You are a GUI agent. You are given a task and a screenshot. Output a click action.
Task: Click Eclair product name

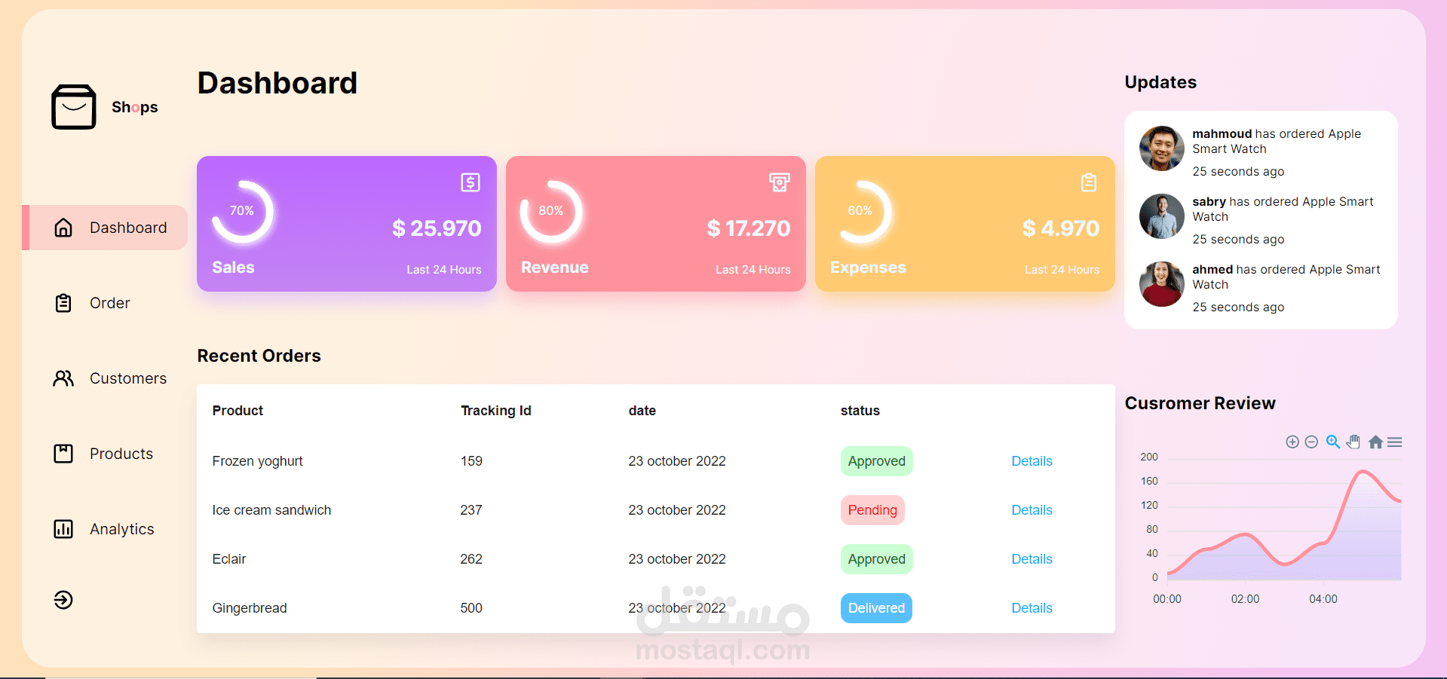tap(229, 559)
